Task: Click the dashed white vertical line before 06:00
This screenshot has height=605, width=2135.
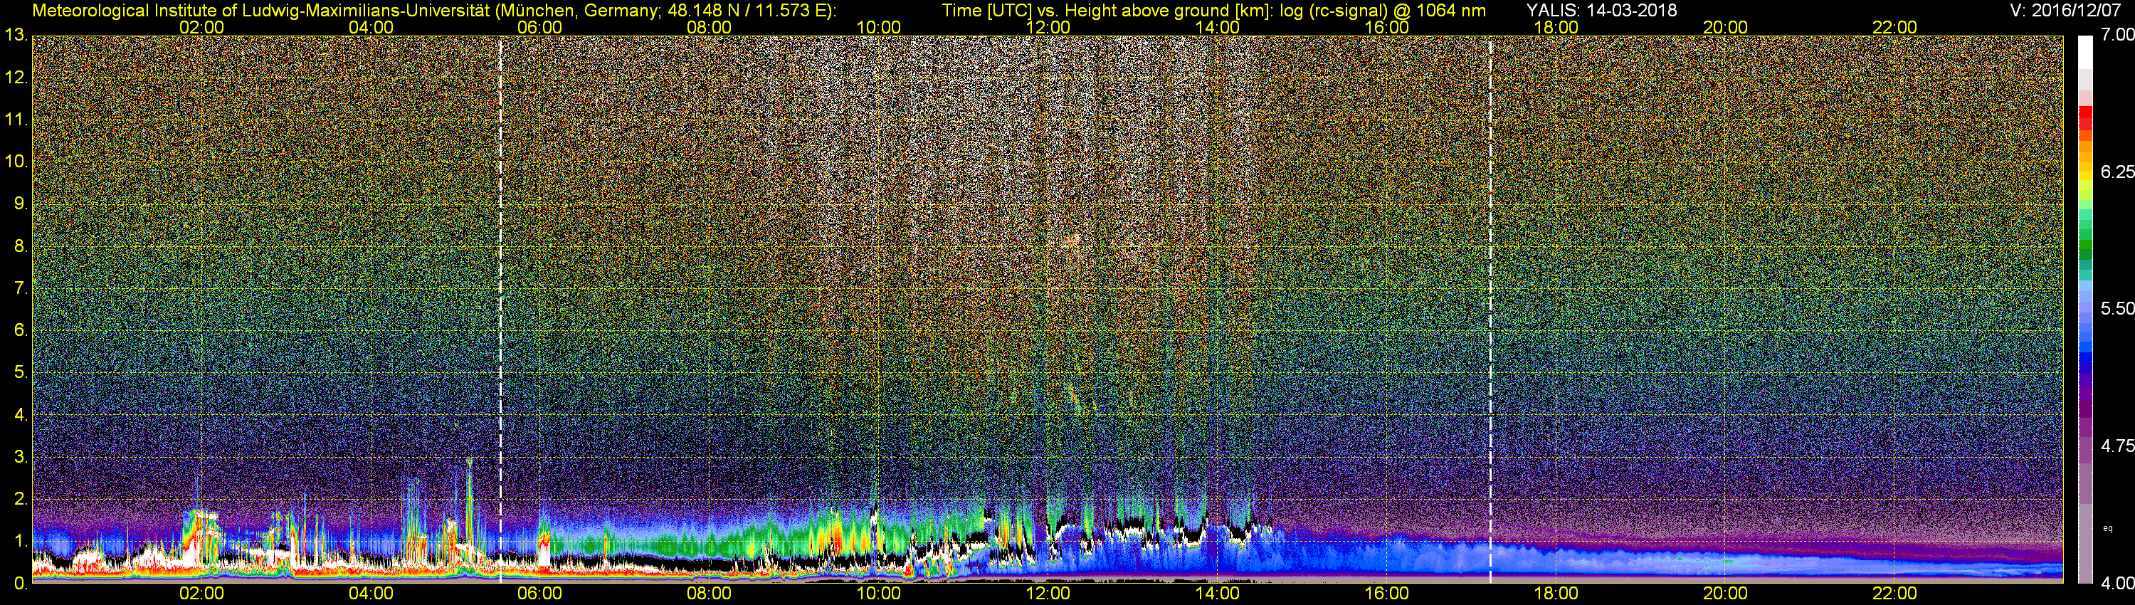Action: (x=500, y=309)
